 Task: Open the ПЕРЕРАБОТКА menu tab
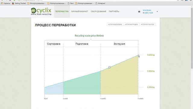62,12
